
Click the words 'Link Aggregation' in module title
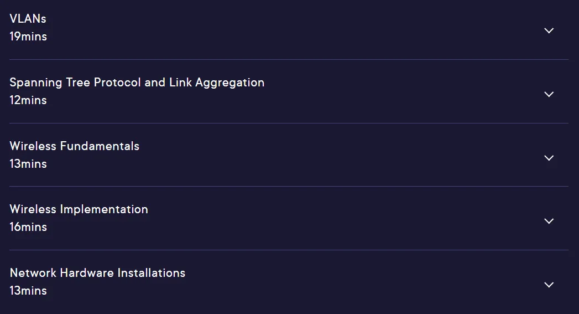(x=217, y=83)
